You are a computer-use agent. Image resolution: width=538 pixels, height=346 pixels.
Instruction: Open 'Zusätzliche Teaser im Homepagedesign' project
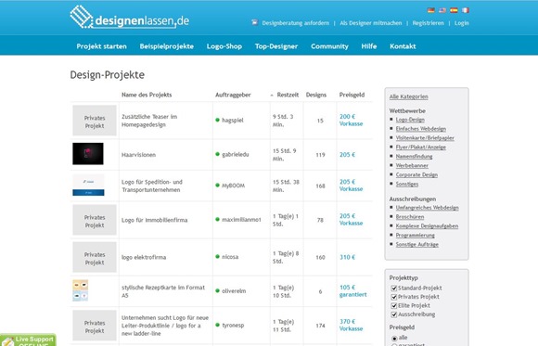(x=149, y=121)
